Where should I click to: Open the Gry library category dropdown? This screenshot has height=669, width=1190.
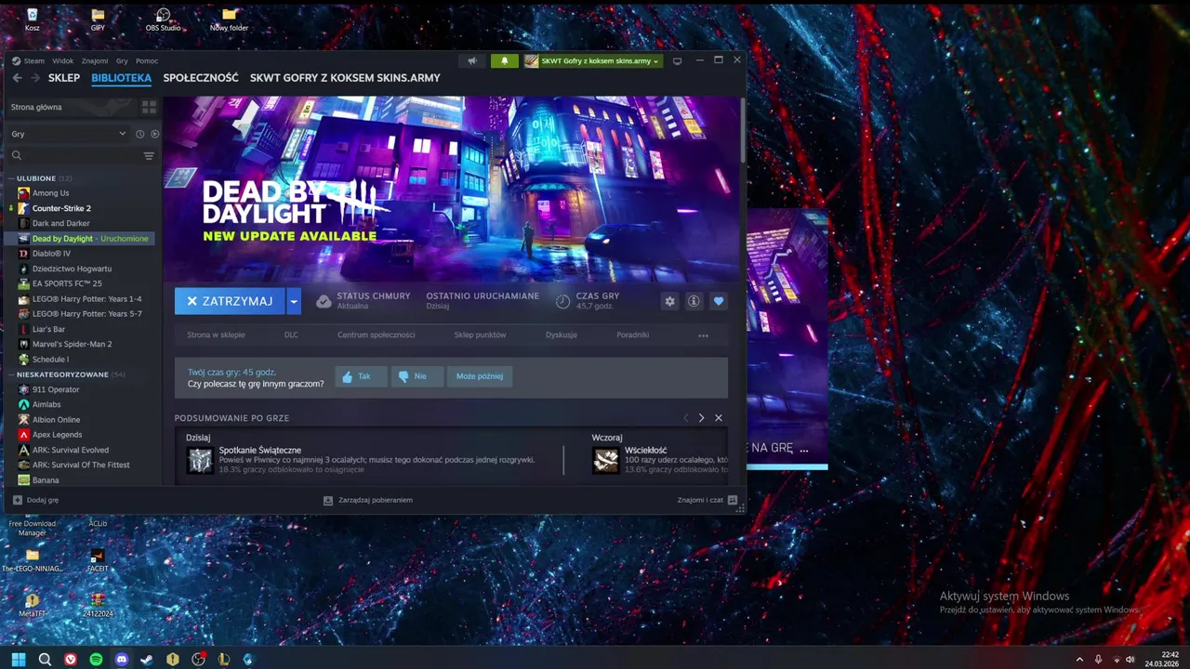point(69,134)
